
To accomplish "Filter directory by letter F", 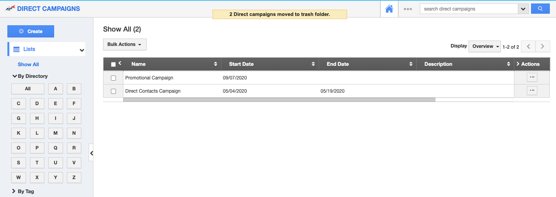I will 74,104.
